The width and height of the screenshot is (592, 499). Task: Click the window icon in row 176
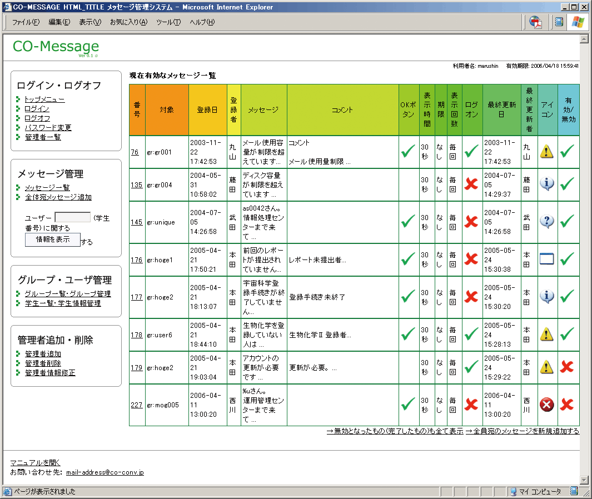(548, 260)
